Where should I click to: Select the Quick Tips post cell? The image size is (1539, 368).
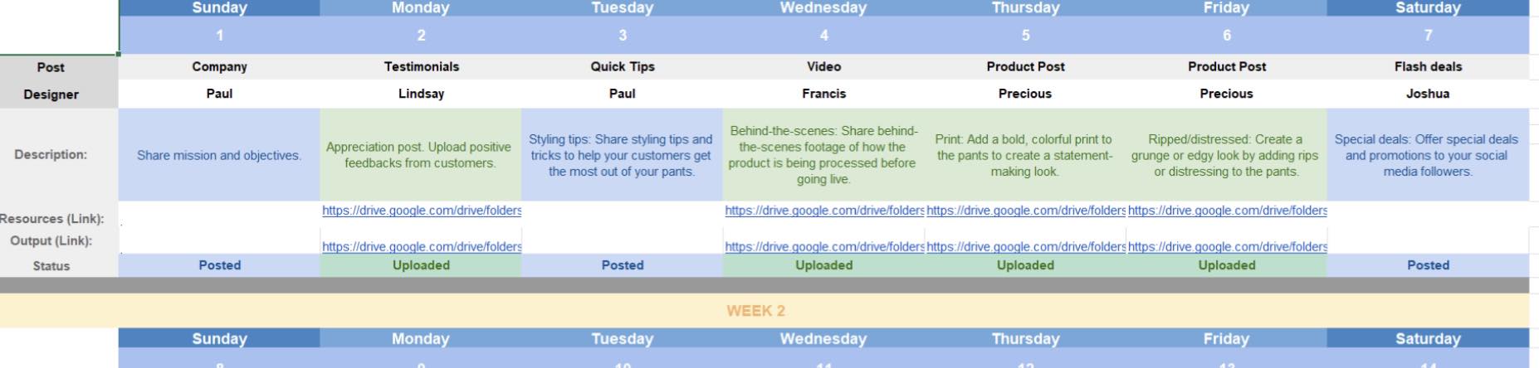(x=623, y=66)
